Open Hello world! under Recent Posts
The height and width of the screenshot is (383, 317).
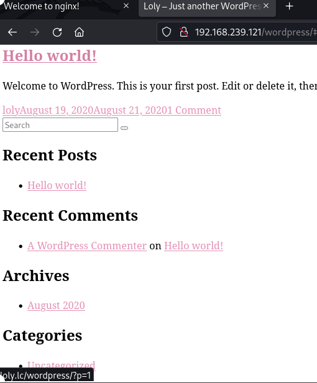(57, 185)
